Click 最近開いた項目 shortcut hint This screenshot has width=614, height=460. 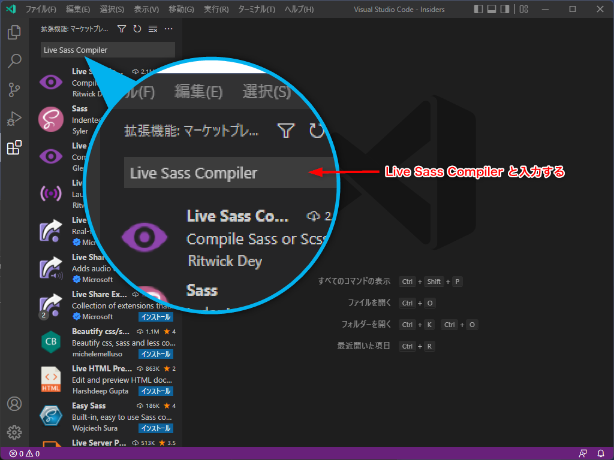click(364, 346)
